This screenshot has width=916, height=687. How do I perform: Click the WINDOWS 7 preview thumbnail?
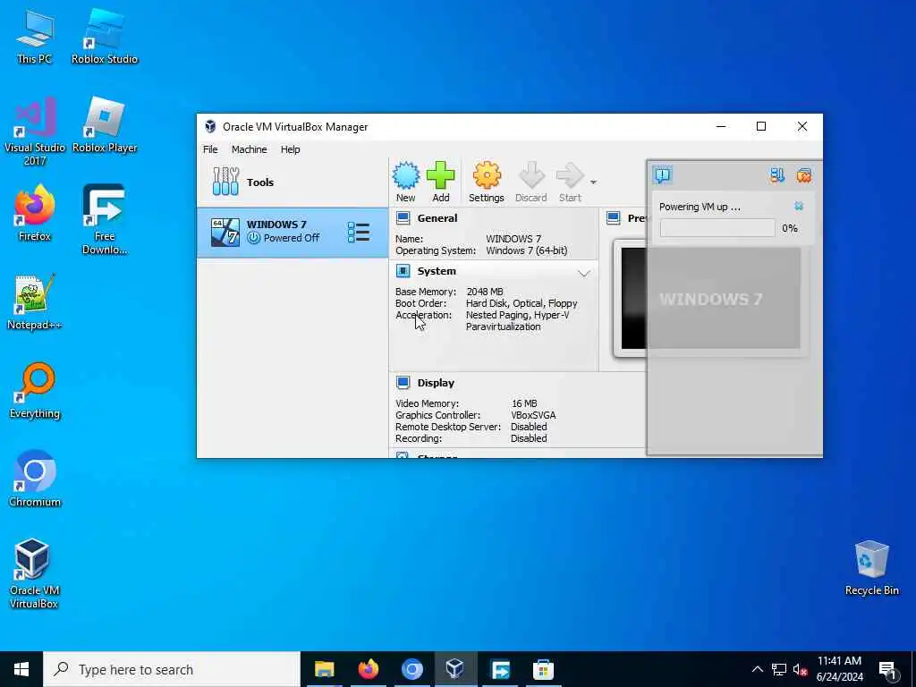click(711, 299)
